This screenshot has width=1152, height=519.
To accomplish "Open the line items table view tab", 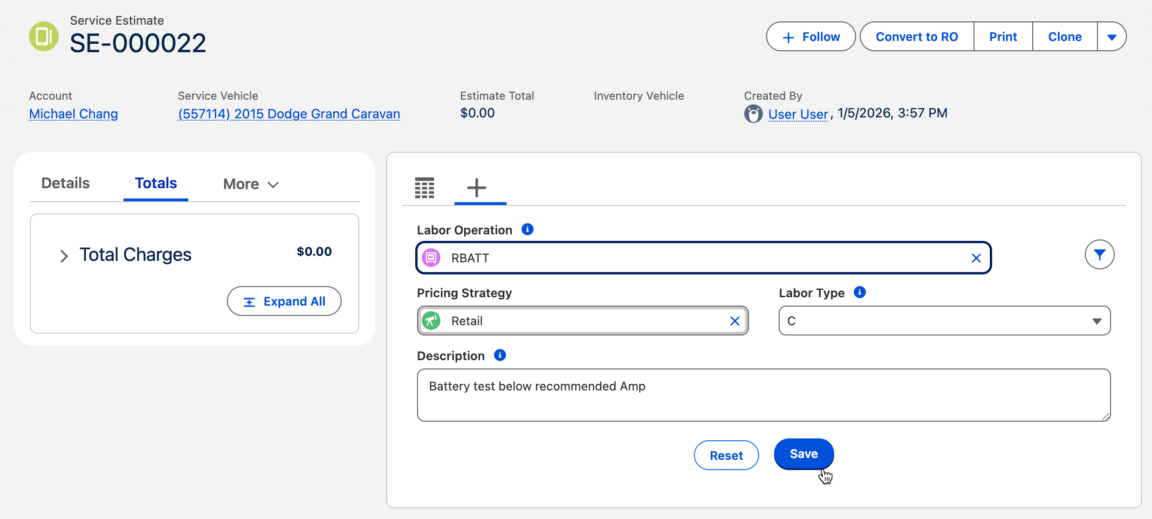I will point(425,187).
